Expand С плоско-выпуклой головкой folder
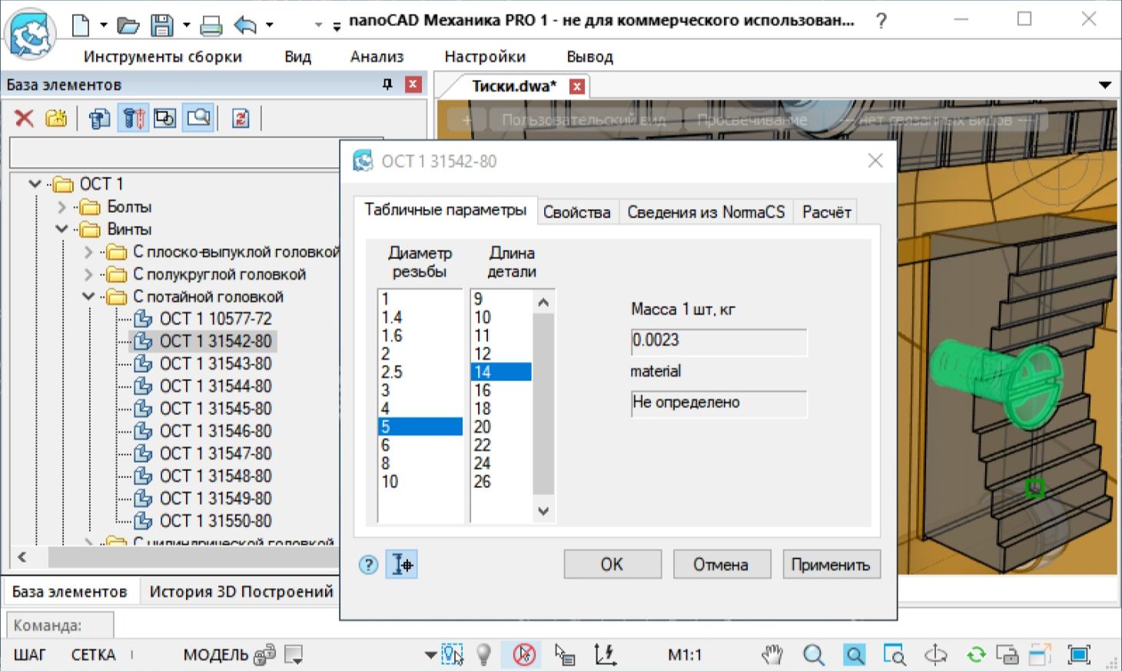 coord(88,252)
